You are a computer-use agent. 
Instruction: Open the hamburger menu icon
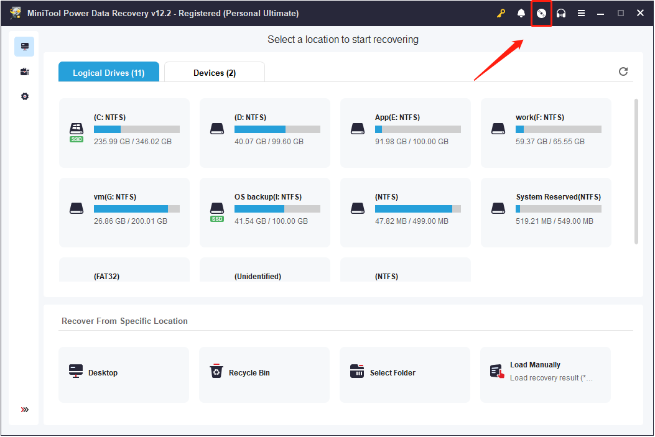coord(581,13)
